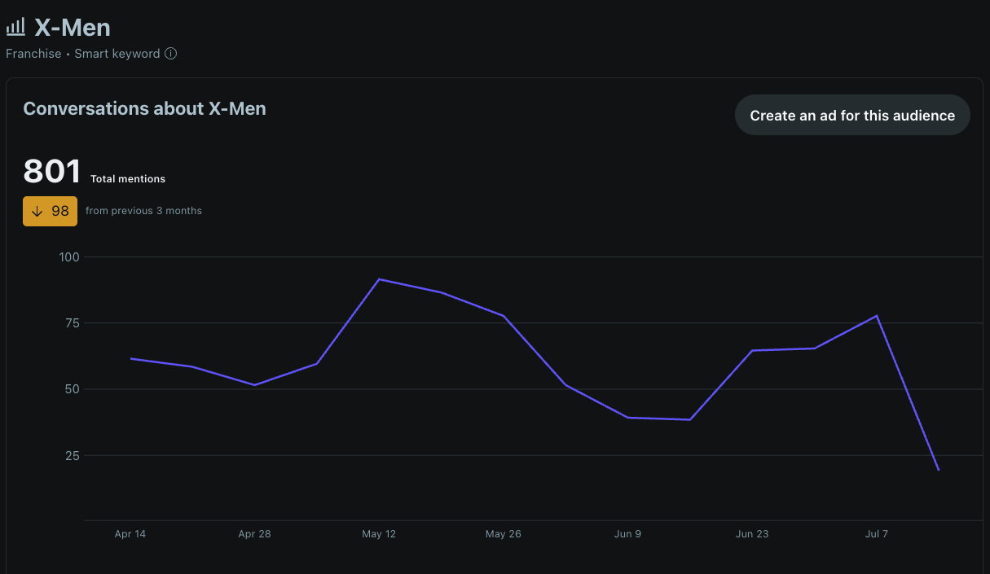Click the X-Men page heading
Viewport: 990px width, 574px height.
(73, 27)
